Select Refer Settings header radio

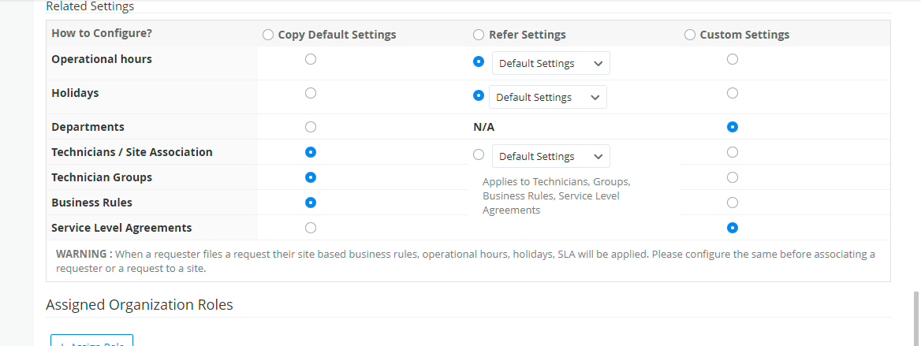pos(479,35)
